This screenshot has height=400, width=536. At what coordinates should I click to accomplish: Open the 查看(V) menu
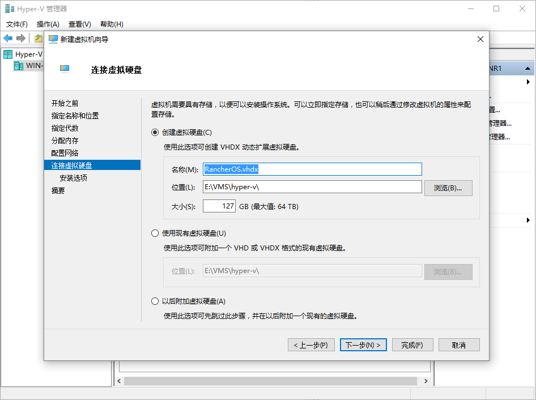point(80,24)
